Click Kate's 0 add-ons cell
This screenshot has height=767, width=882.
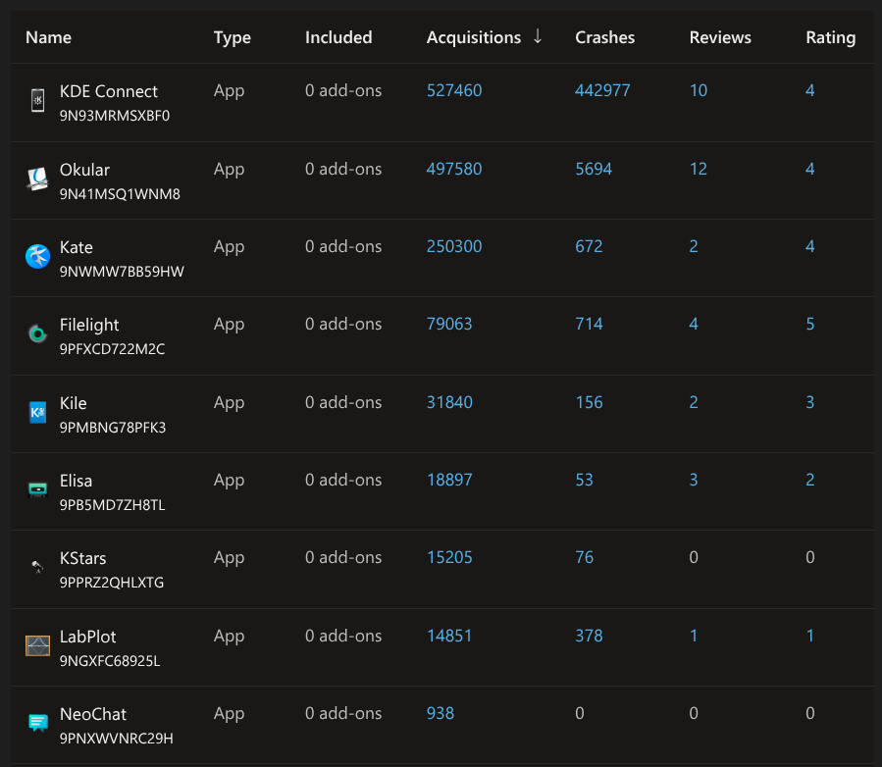[x=343, y=247]
